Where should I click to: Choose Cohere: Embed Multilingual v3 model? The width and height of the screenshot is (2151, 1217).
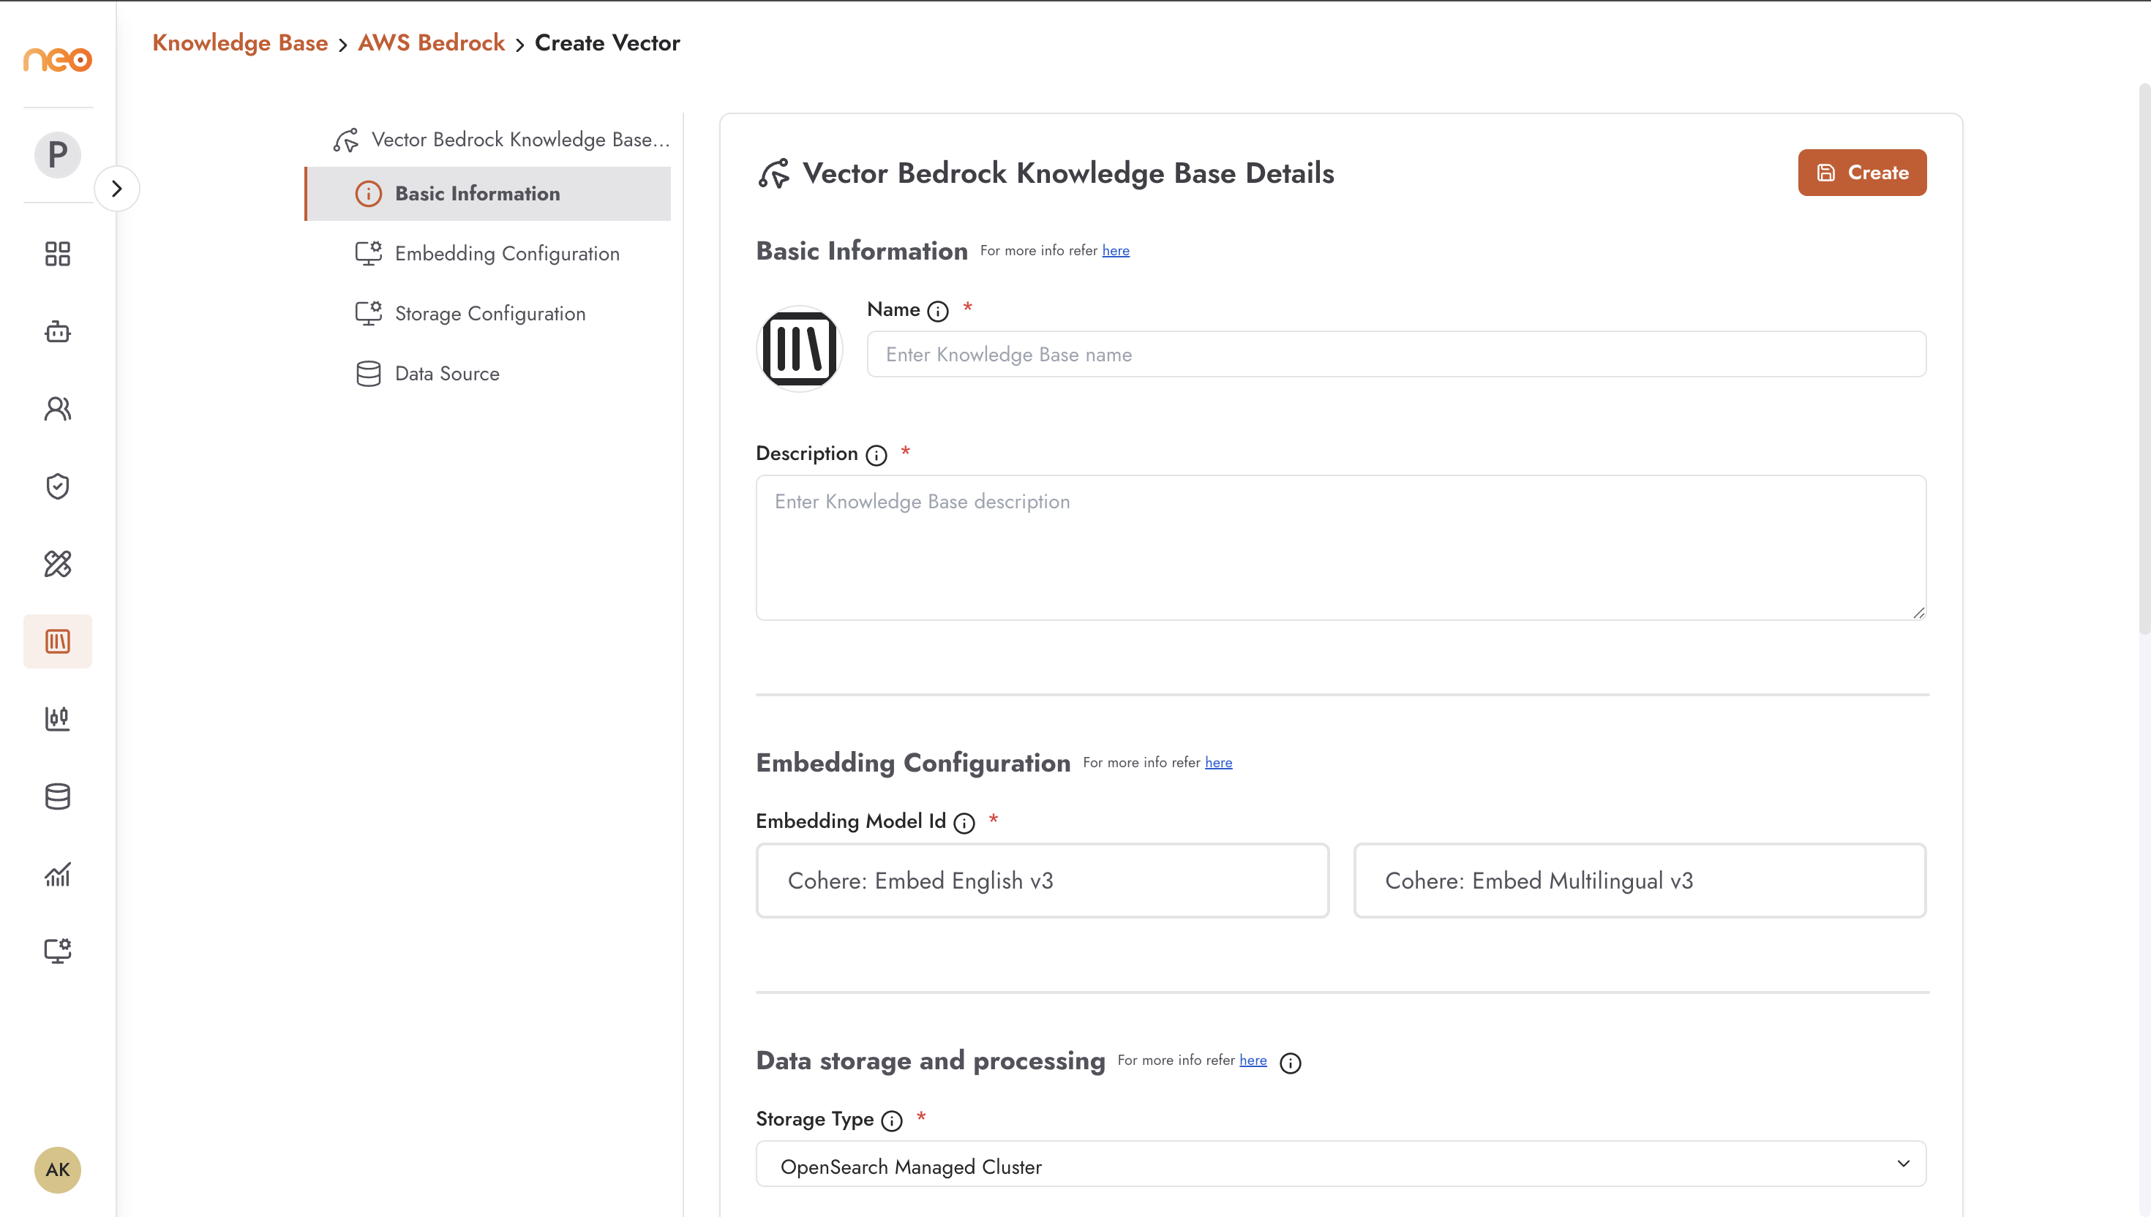[x=1640, y=880]
